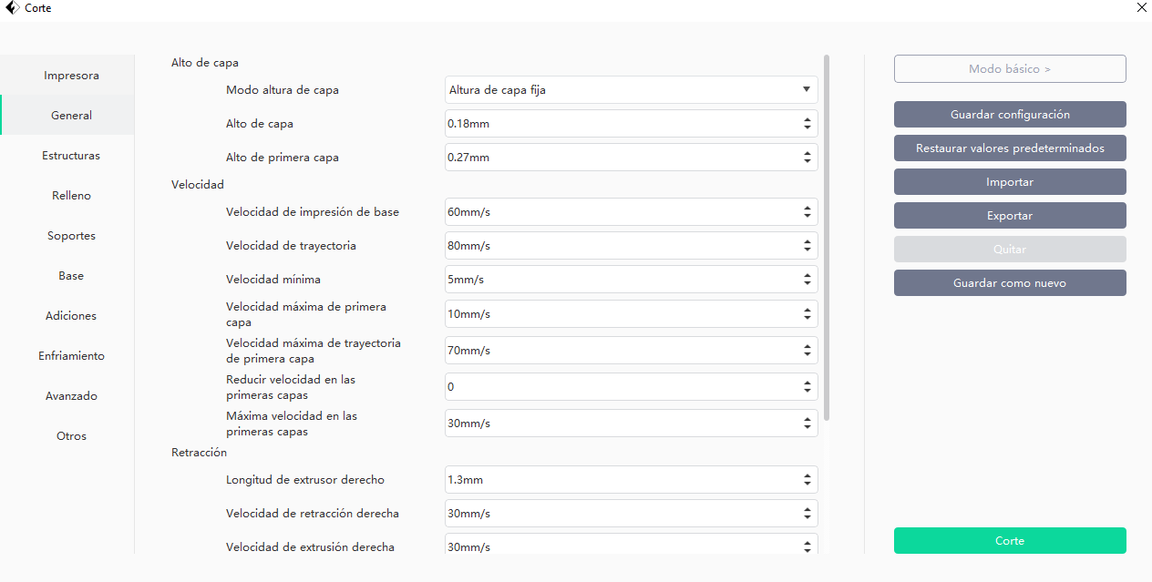Viewport: 1152px width, 582px height.
Task: Close the Corte window
Action: [x=1142, y=7]
